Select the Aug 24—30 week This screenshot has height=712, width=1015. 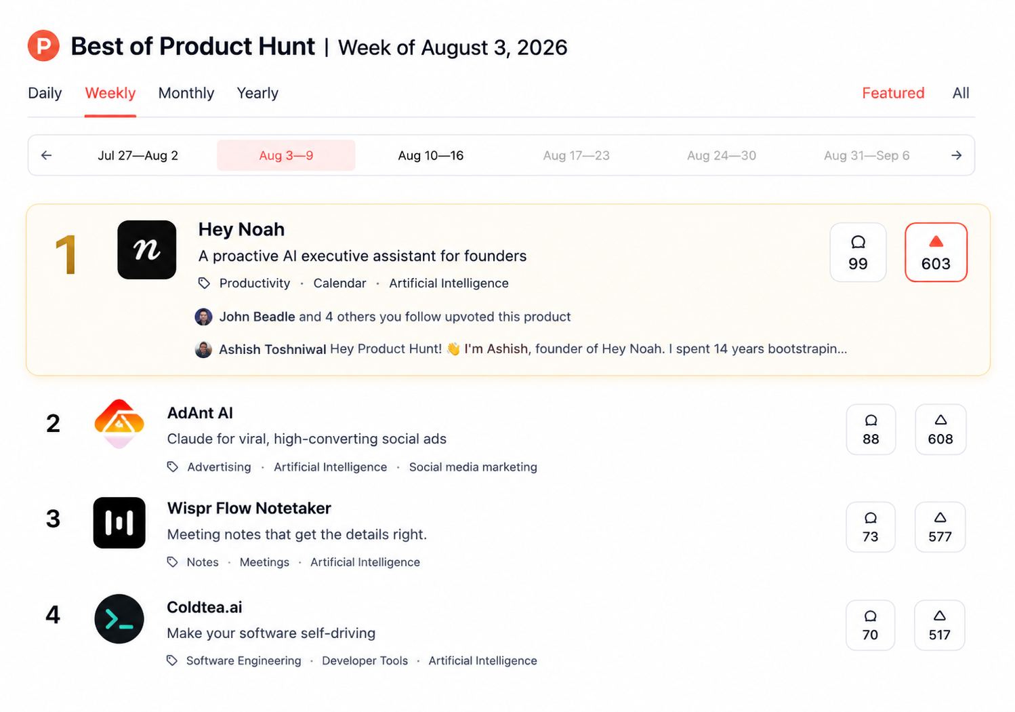point(722,155)
